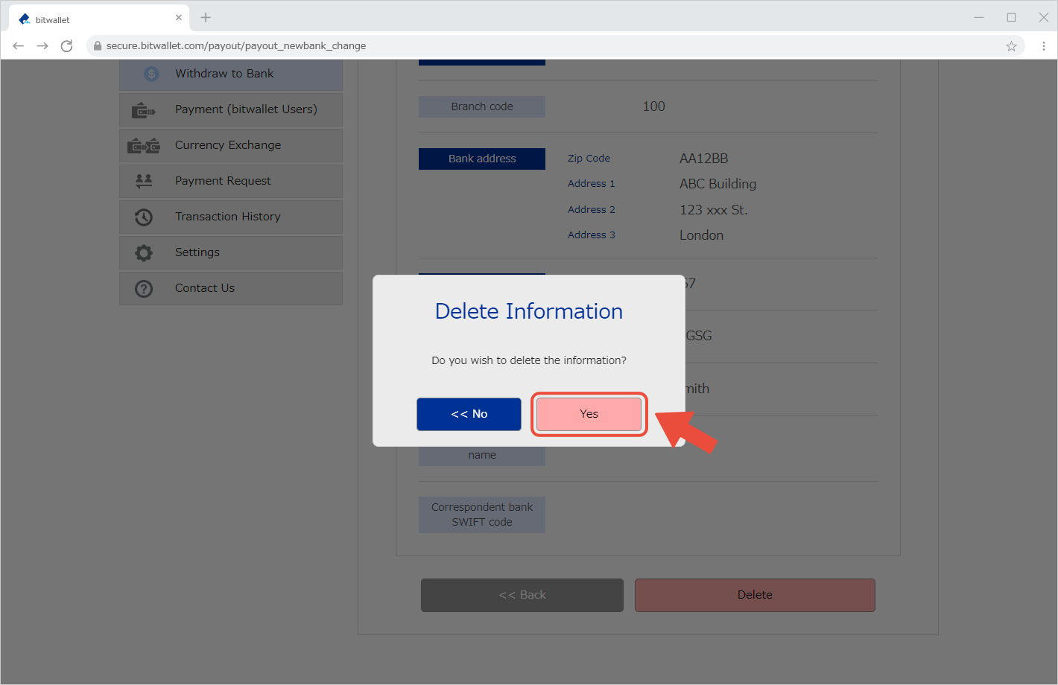Click the dollar icon beside Withdraw to Bank

coord(151,74)
